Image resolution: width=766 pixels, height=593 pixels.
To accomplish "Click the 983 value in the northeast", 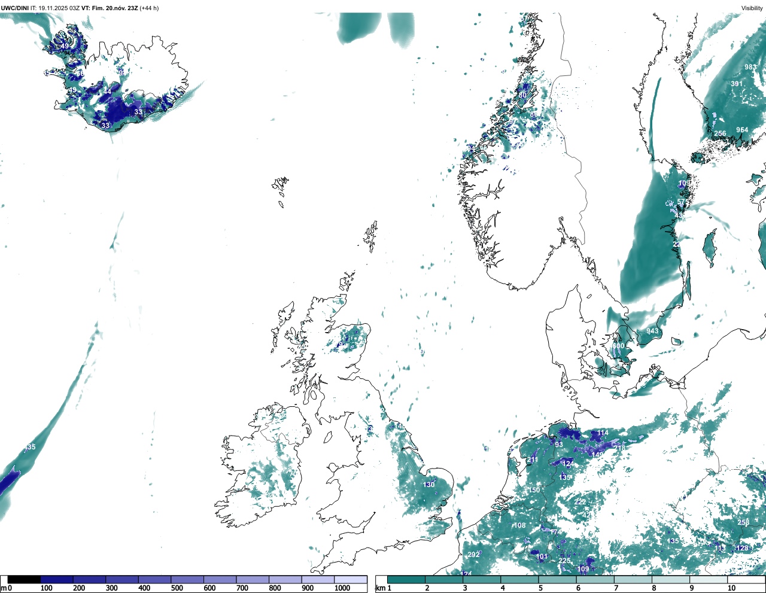I will coord(750,67).
